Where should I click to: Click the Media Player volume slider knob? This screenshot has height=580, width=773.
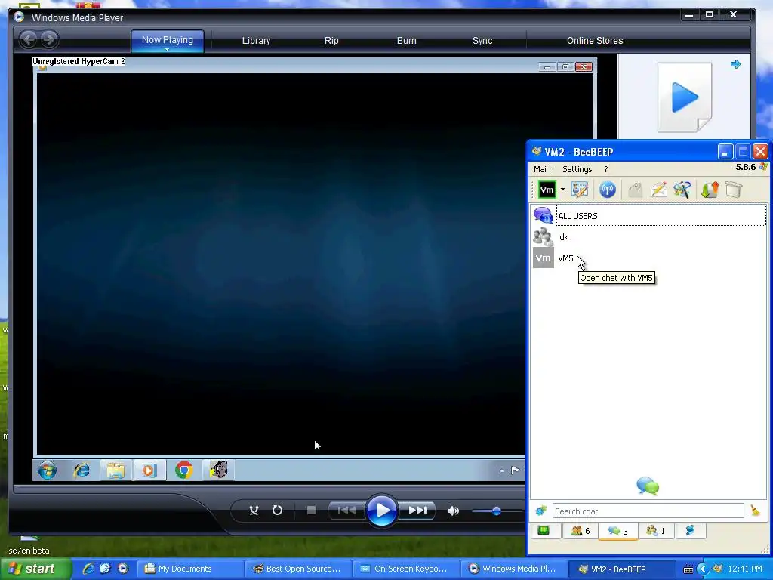pos(497,511)
